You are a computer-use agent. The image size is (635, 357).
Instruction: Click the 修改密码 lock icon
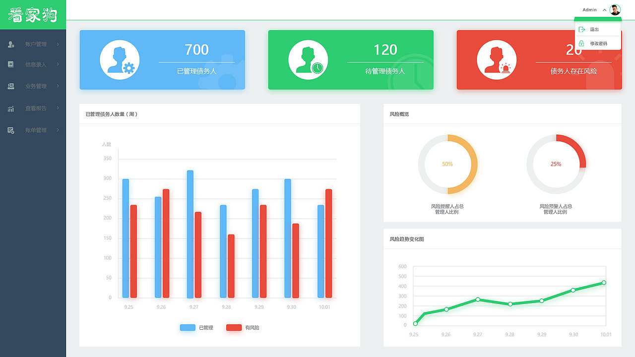(x=581, y=44)
